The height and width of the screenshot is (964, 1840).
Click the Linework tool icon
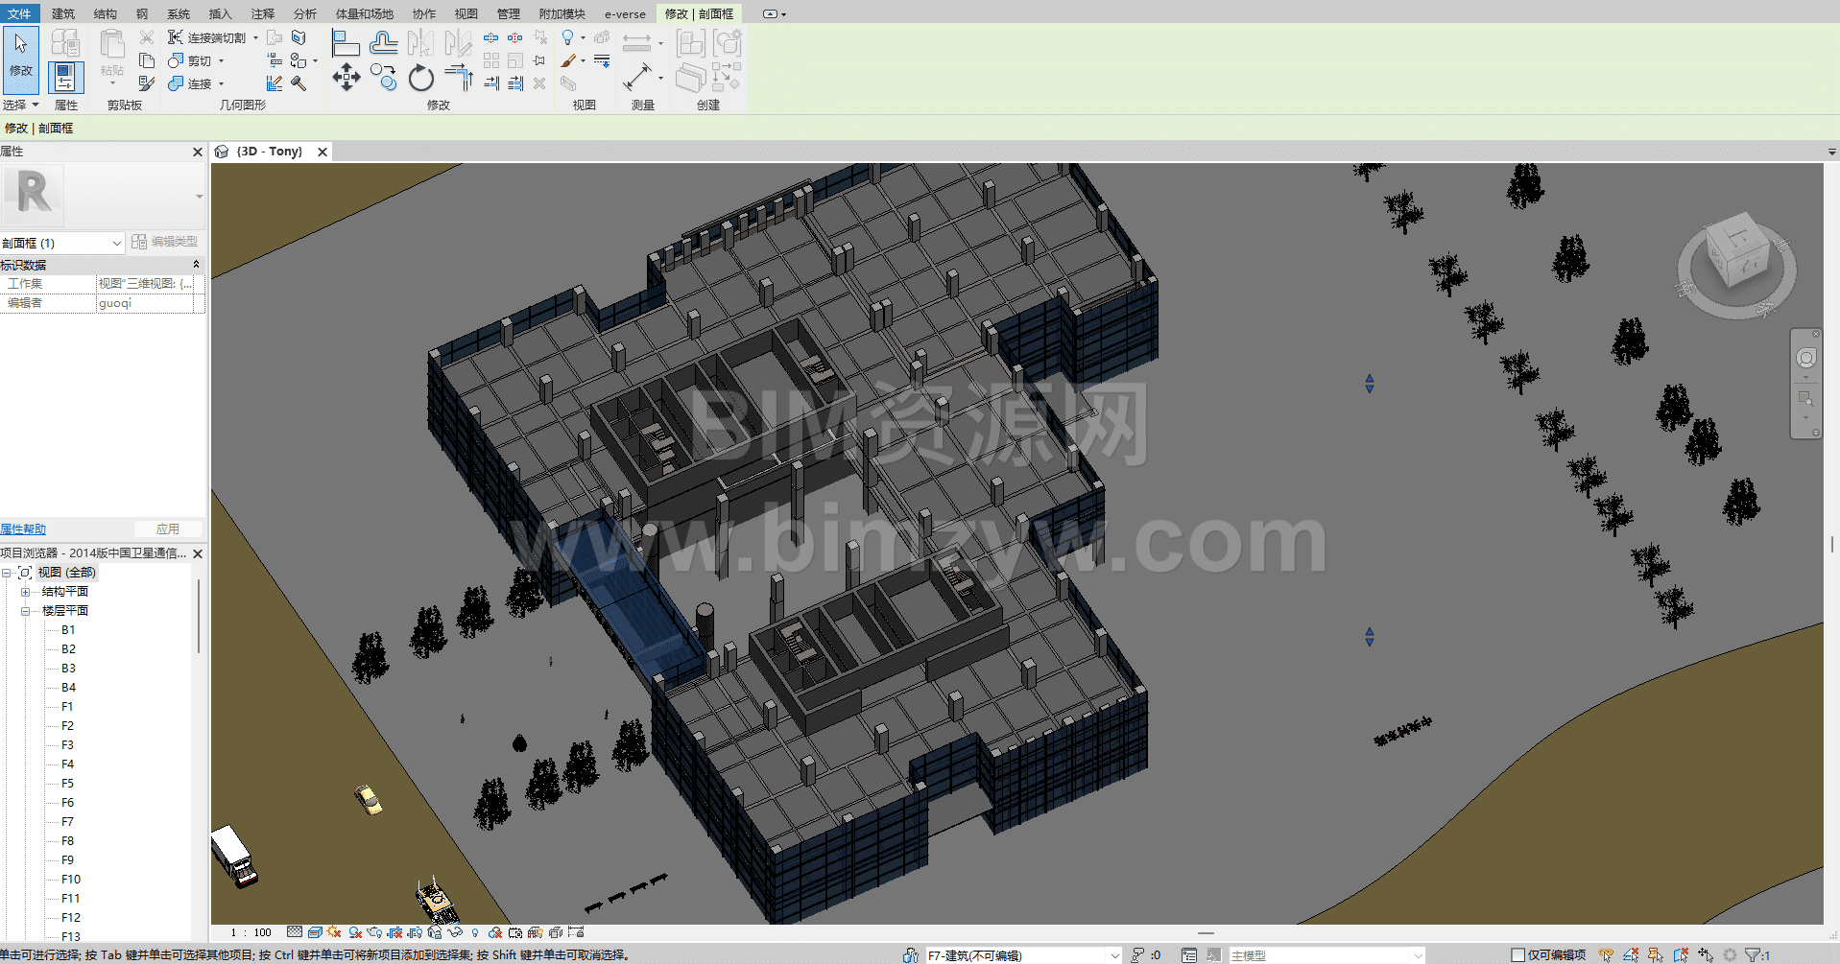602,60
